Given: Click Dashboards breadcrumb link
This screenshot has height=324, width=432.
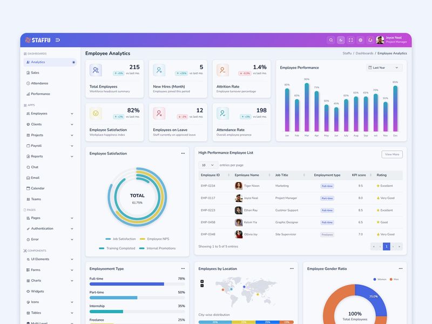Looking at the screenshot, I should 364,53.
